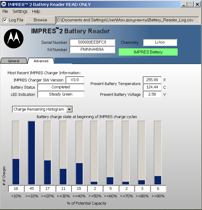The width and height of the screenshot is (202, 210).
Task: Open the Charge Remaining Histogram dropdown
Action: click(x=69, y=109)
